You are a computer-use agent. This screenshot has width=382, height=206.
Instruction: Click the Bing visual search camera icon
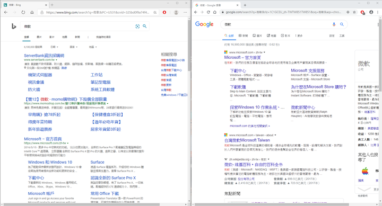(x=137, y=26)
